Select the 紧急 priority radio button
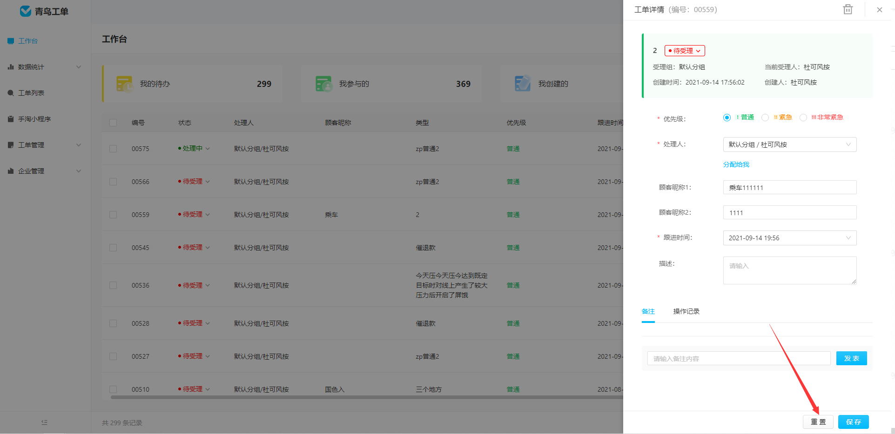Image resolution: width=895 pixels, height=434 pixels. click(765, 118)
